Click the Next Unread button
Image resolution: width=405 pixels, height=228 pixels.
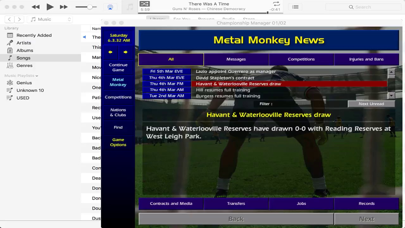point(371,104)
